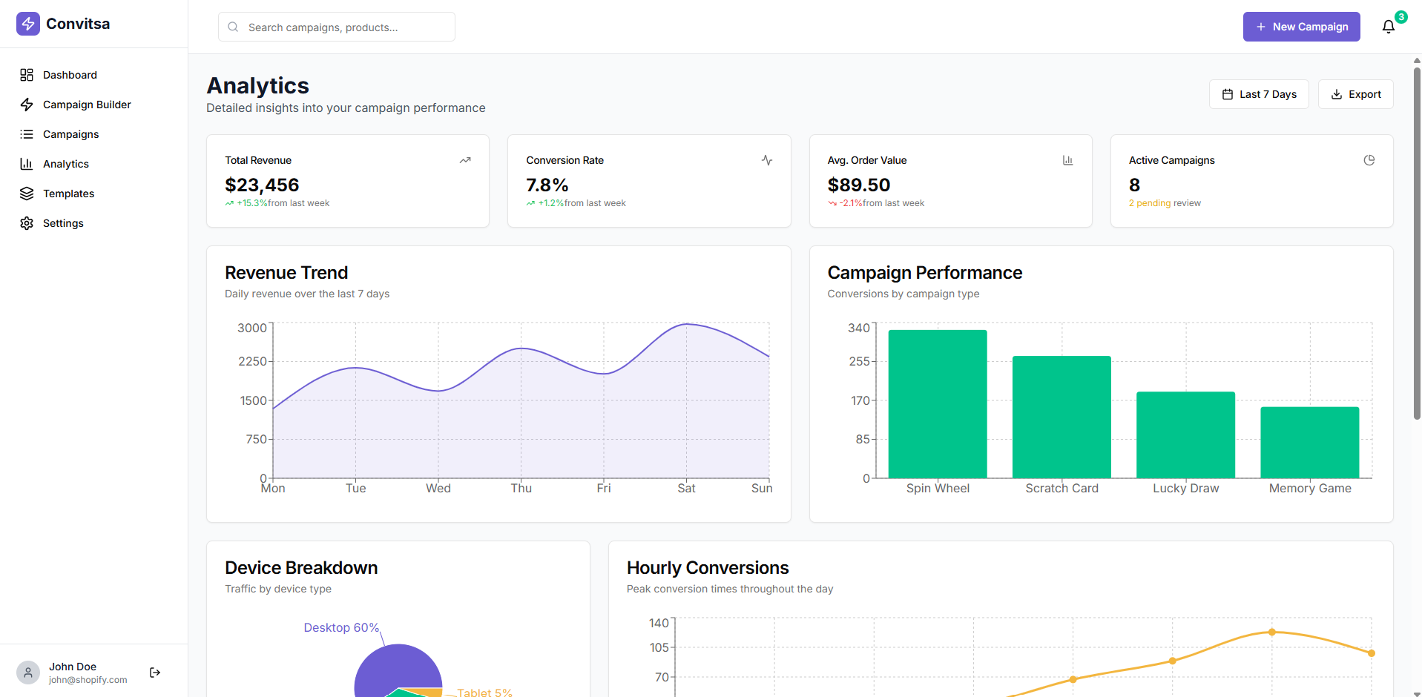Click the Campaign Builder bolt icon
This screenshot has width=1422, height=697.
[27, 105]
